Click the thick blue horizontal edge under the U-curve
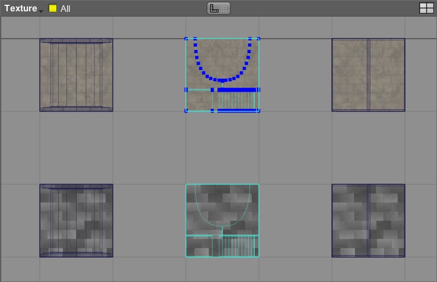The width and height of the screenshot is (437, 282). coord(237,90)
